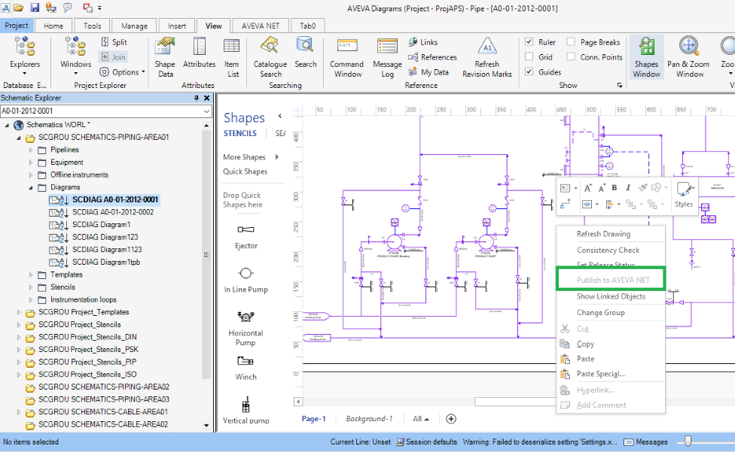The height and width of the screenshot is (452, 735).
Task: Enable the Page Breaks checkbox
Action: click(572, 42)
